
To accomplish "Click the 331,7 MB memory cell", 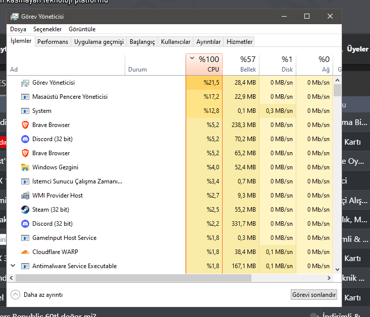I will [241, 224].
